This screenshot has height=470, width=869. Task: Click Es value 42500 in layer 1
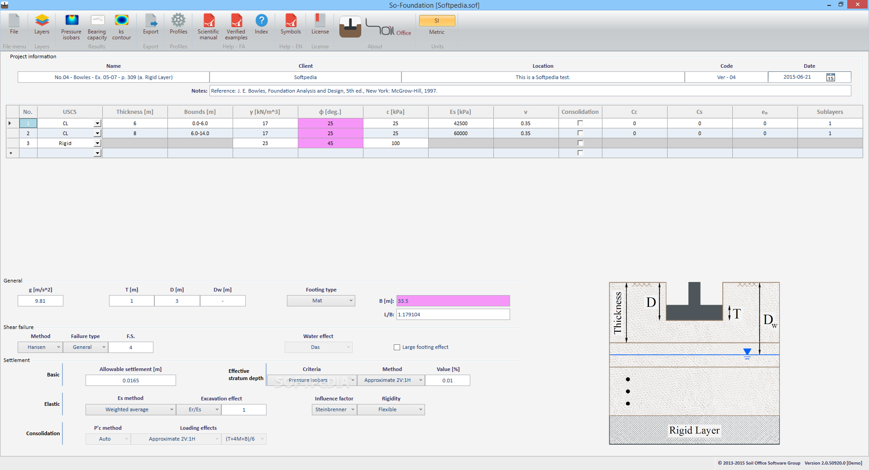(461, 123)
